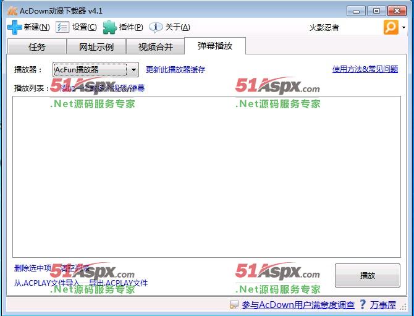Select the 弹幕播放 tab

(215, 46)
